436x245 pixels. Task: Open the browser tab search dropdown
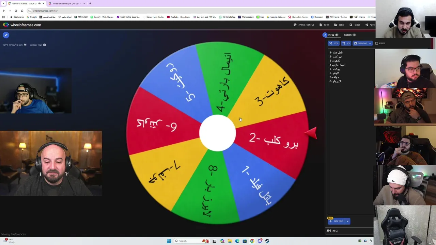[x=3, y=3]
